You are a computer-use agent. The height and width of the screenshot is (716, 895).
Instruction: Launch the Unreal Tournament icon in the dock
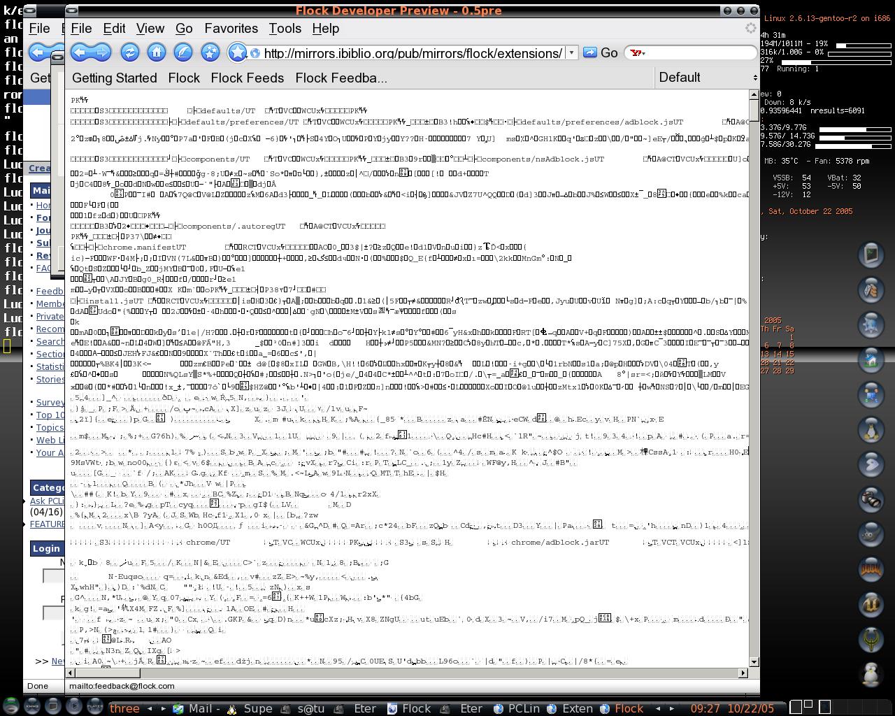click(871, 604)
